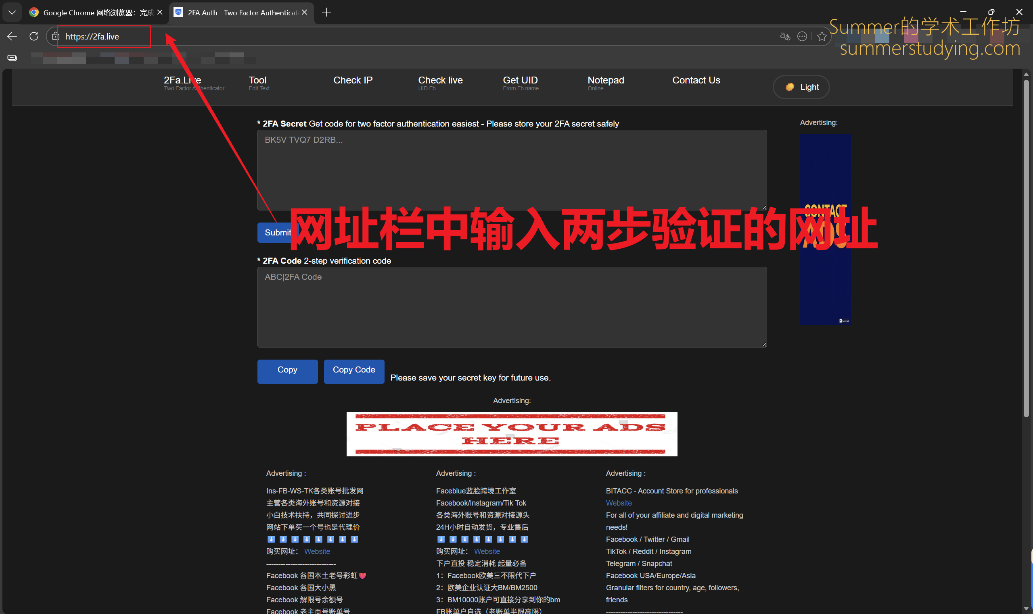Toggle the Light theme switch
This screenshot has width=1033, height=614.
801,87
